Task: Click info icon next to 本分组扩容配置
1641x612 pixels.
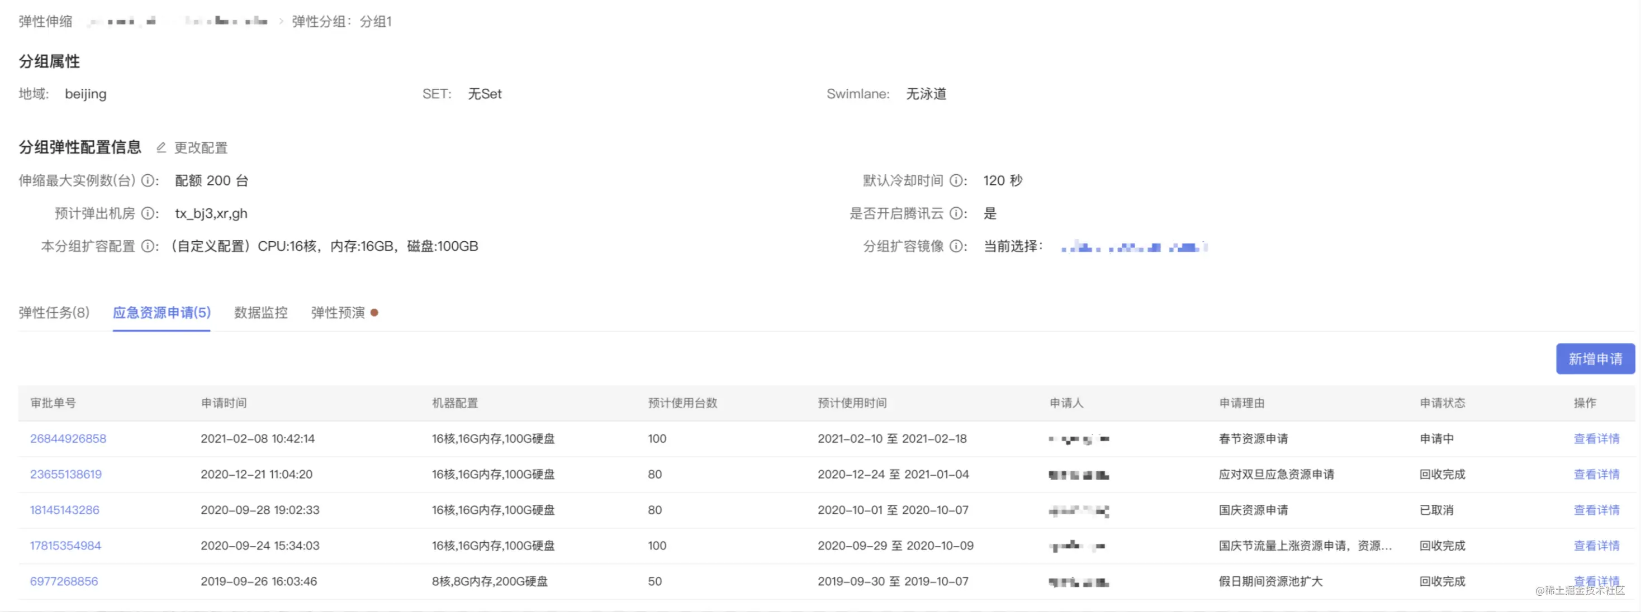Action: (x=147, y=246)
